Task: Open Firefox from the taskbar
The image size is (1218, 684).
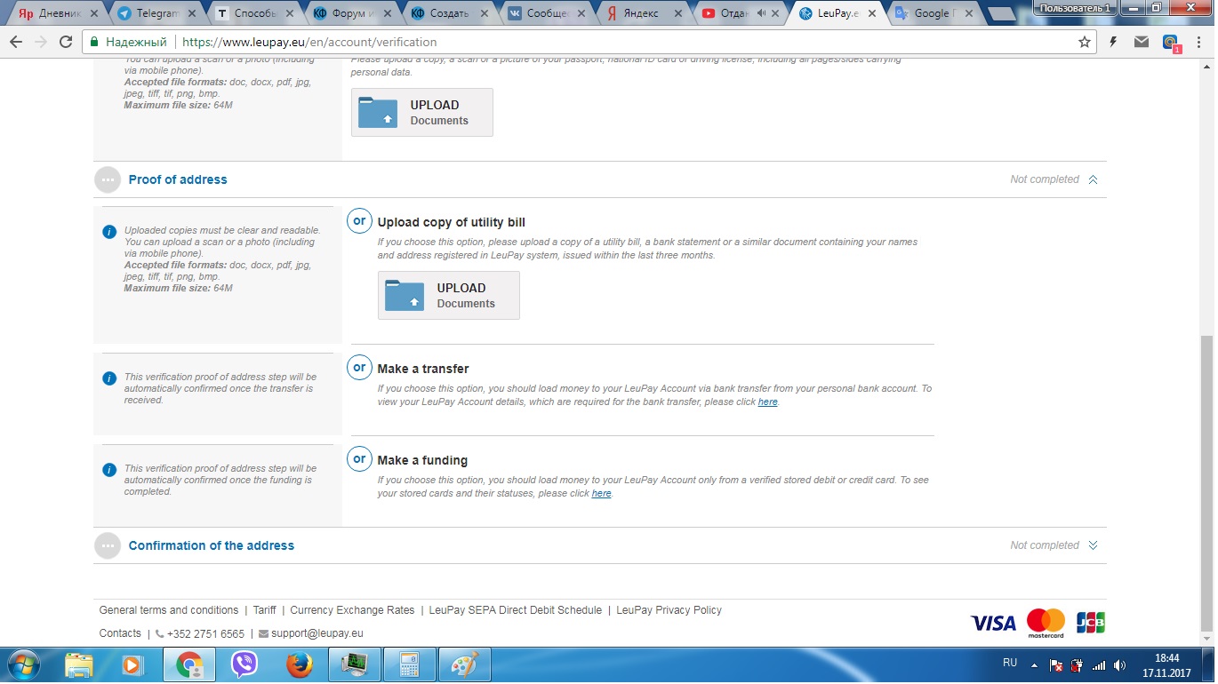Action: point(300,664)
